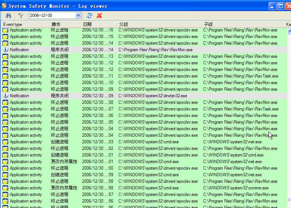Click the icon of the row timestamped :00

pyautogui.click(x=5, y=168)
